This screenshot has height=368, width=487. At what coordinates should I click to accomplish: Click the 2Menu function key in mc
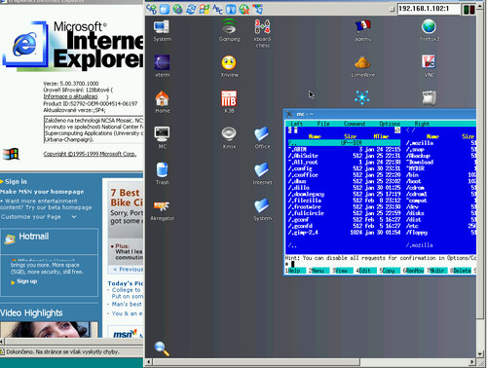(319, 271)
